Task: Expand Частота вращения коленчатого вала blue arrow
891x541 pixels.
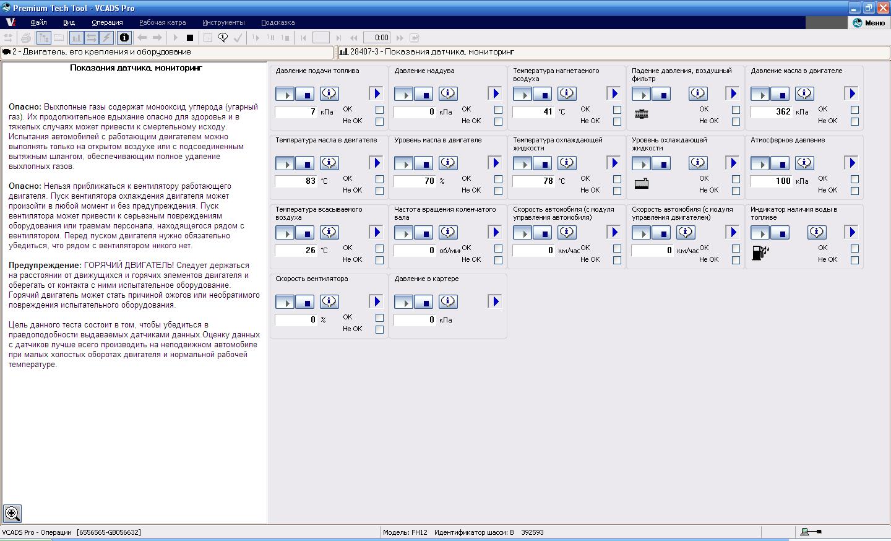Action: point(495,232)
